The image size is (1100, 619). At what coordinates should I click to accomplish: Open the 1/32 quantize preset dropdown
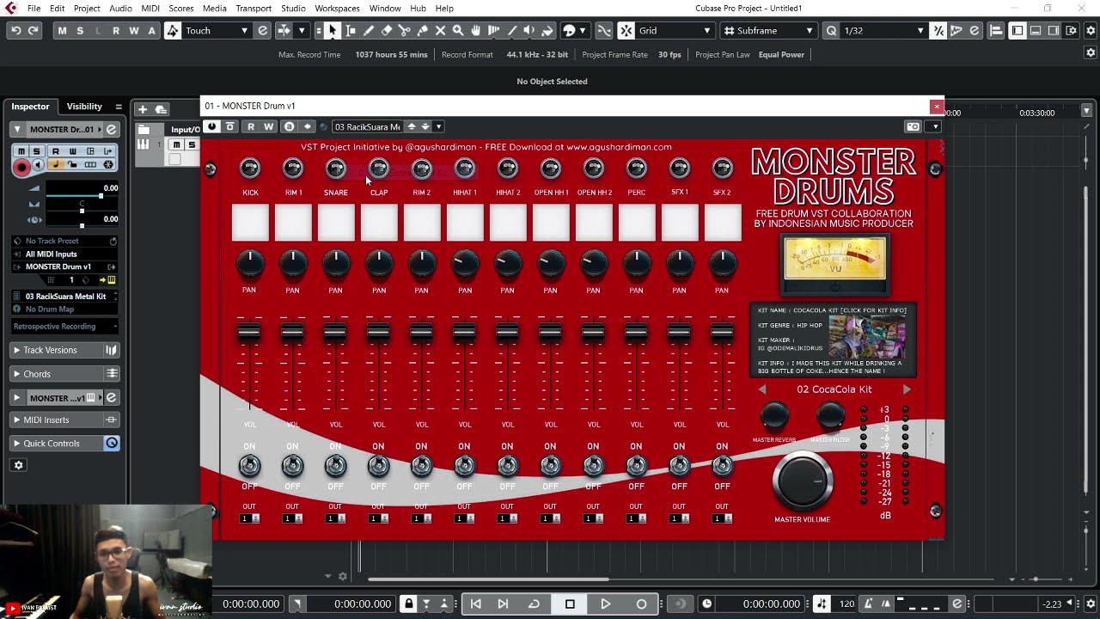point(884,31)
